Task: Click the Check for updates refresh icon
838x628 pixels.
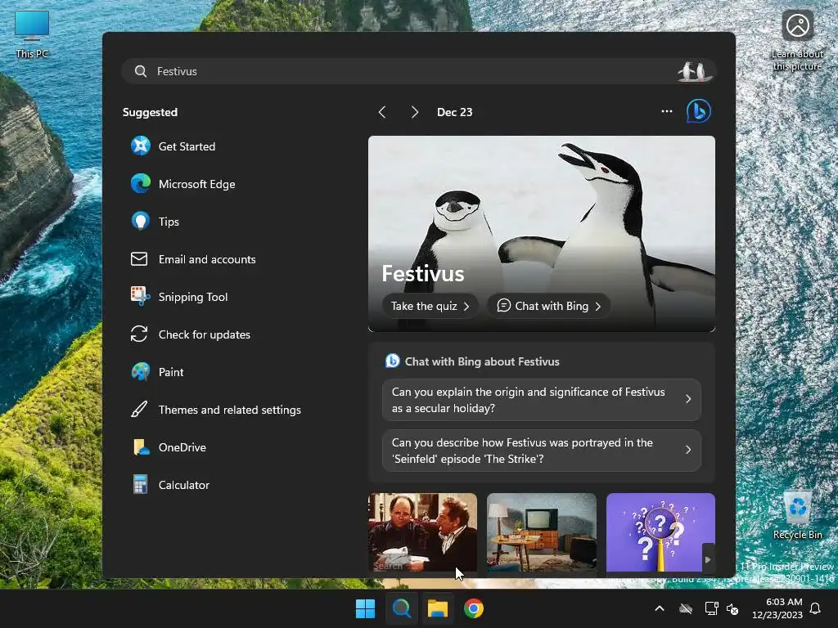Action: [139, 334]
